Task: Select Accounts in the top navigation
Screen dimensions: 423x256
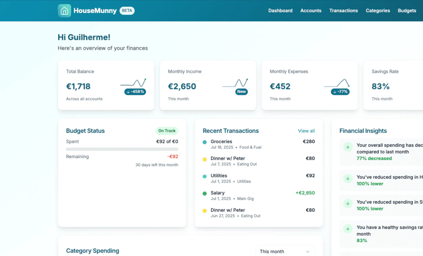Action: coord(311,11)
